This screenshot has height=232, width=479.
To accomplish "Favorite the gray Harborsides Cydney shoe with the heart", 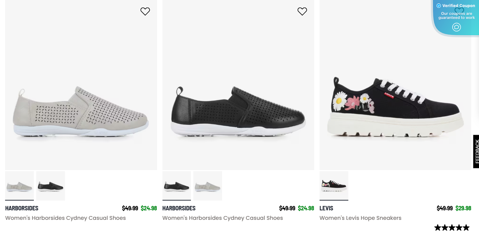I will 145,11.
